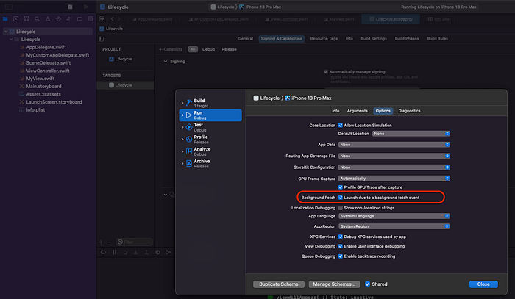
Task: Toggle the targets list sidebar icon
Action: 102,39
